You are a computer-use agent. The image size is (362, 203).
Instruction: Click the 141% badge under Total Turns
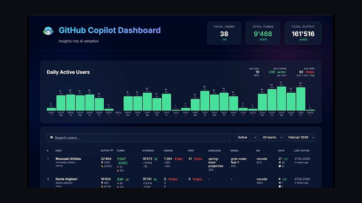(263, 40)
